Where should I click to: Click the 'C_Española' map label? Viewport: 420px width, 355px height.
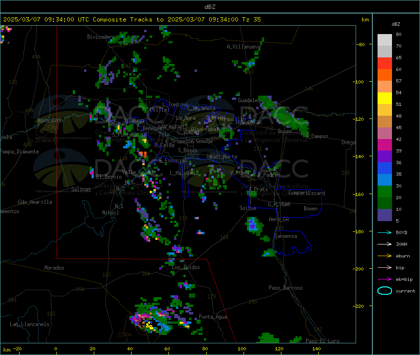point(202,108)
